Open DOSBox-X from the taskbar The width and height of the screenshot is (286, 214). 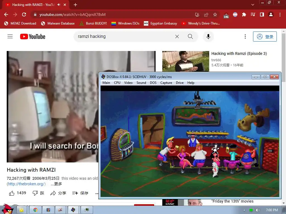(73, 210)
